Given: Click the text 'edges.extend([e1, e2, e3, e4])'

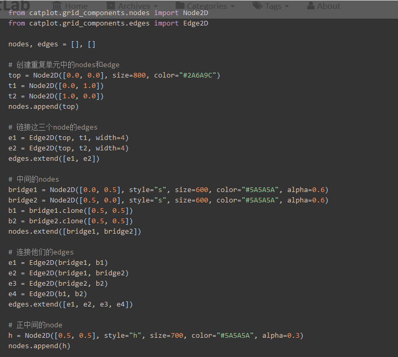Looking at the screenshot, I should (x=71, y=304).
